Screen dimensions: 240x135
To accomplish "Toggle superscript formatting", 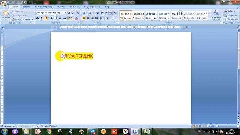I will click(60, 18).
